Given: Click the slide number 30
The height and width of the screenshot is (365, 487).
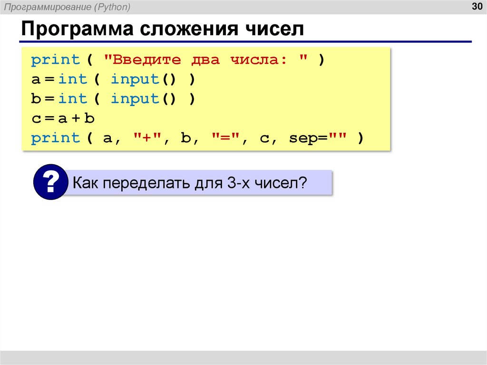Looking at the screenshot, I should tap(477, 7).
